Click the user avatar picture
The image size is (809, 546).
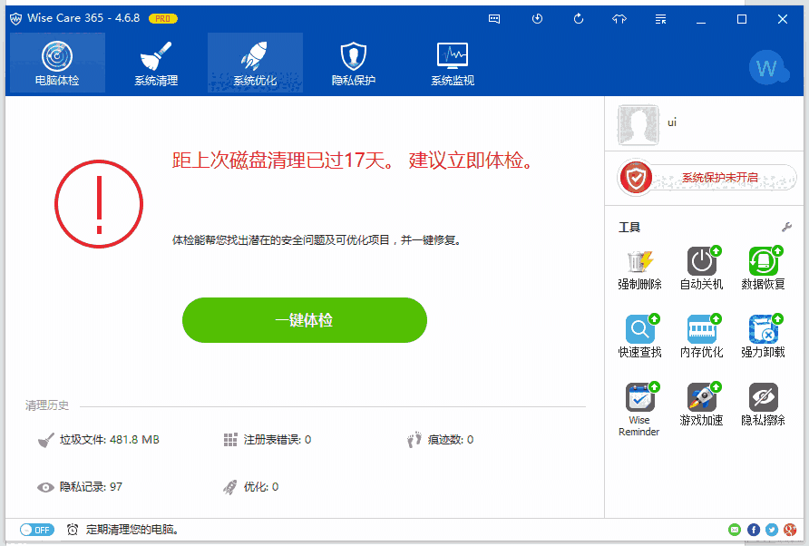click(x=638, y=125)
